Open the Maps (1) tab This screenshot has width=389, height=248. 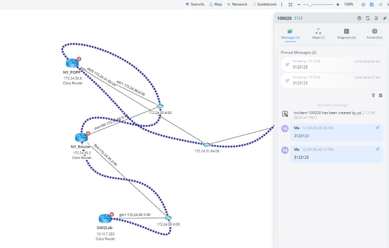(318, 33)
